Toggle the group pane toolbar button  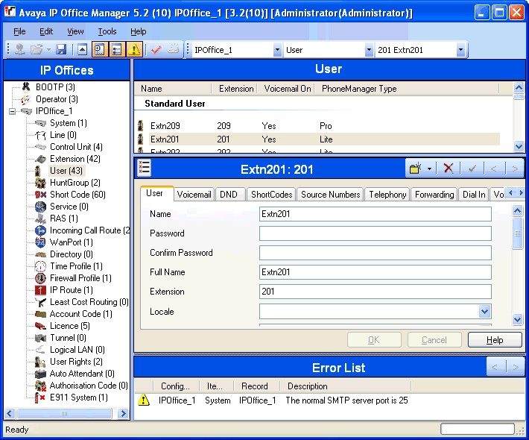[x=117, y=50]
